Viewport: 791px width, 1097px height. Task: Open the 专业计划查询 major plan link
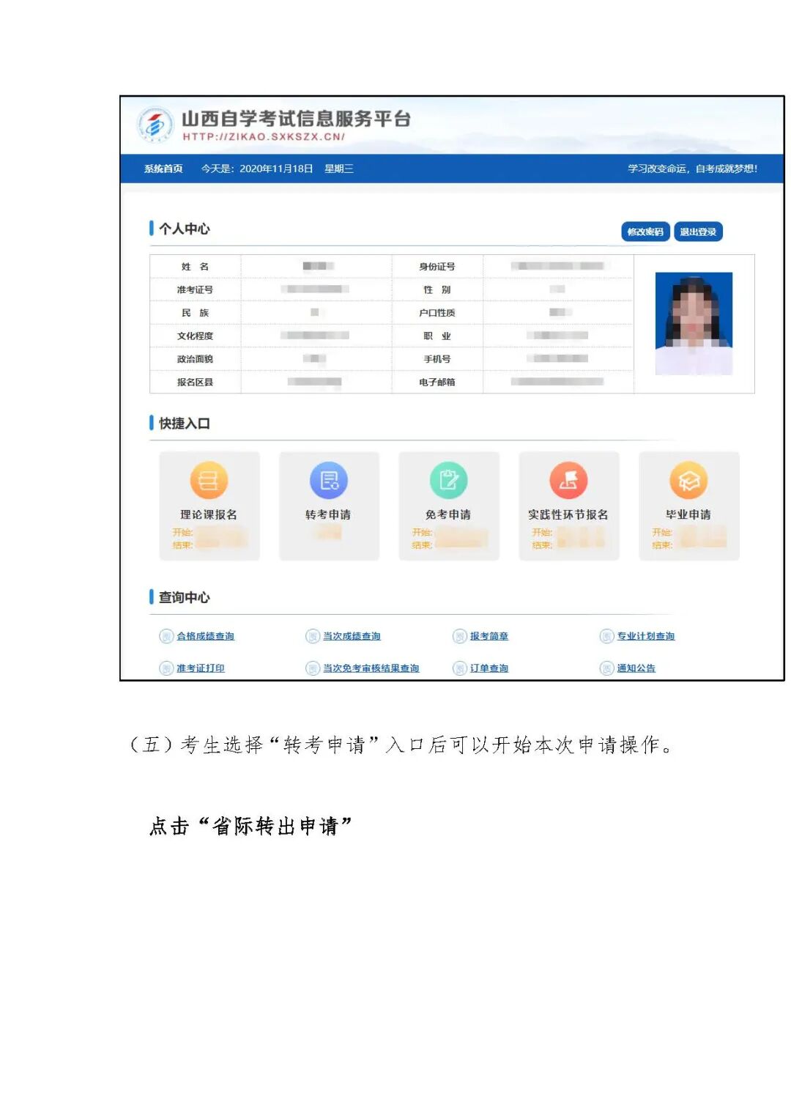tap(647, 637)
